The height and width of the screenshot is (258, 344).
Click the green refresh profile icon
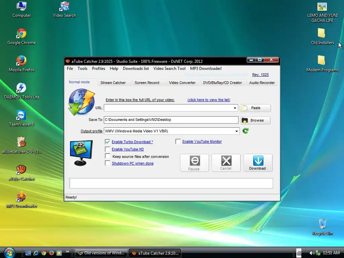pos(245,131)
